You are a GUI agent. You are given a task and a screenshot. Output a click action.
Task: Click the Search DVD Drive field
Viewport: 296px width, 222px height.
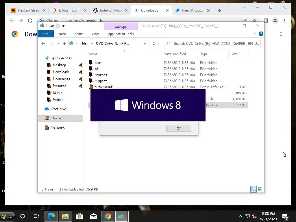[211, 44]
